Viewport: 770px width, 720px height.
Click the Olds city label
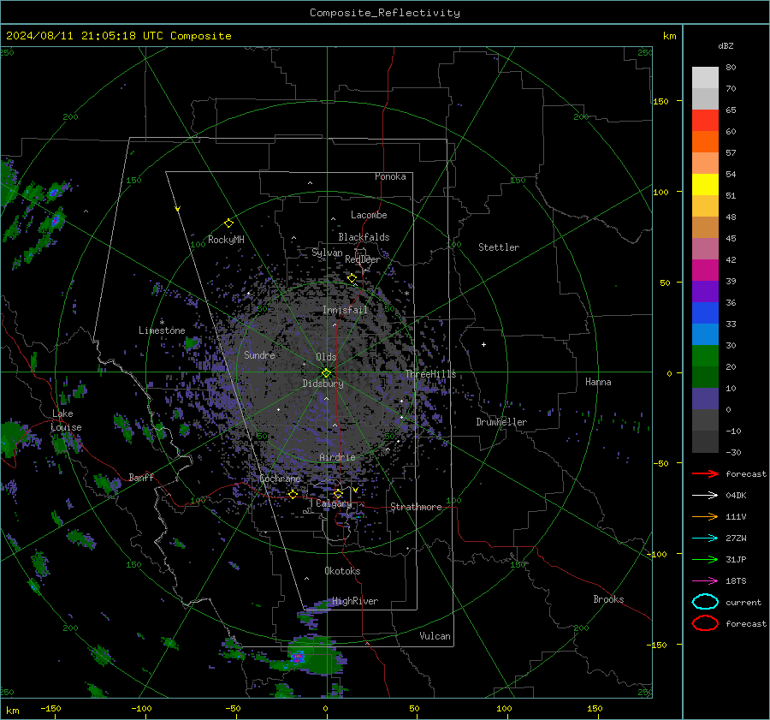pyautogui.click(x=326, y=357)
